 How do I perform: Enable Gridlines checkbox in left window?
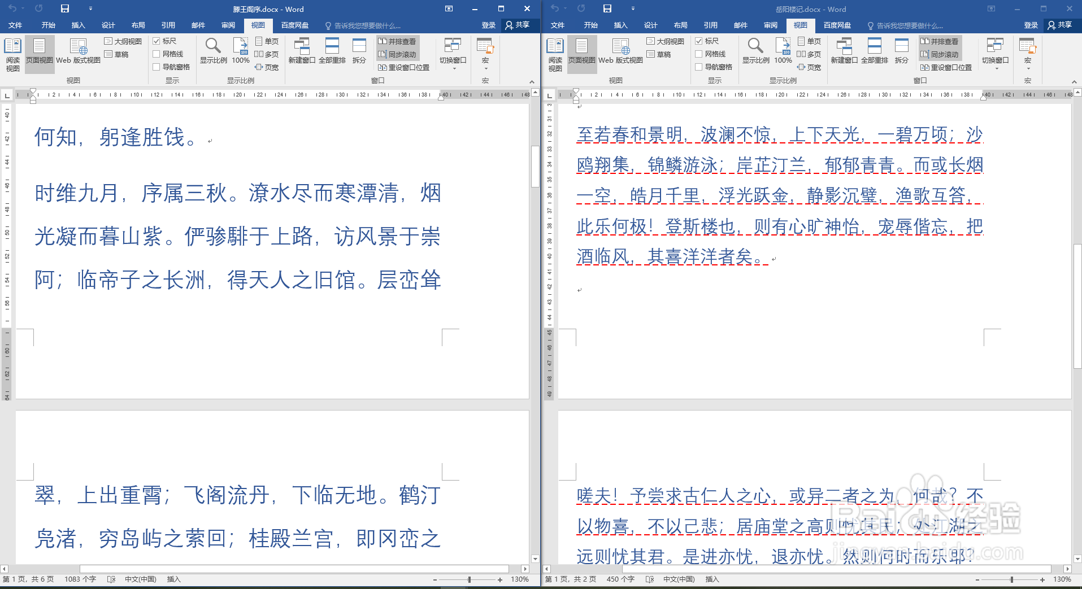pos(157,54)
